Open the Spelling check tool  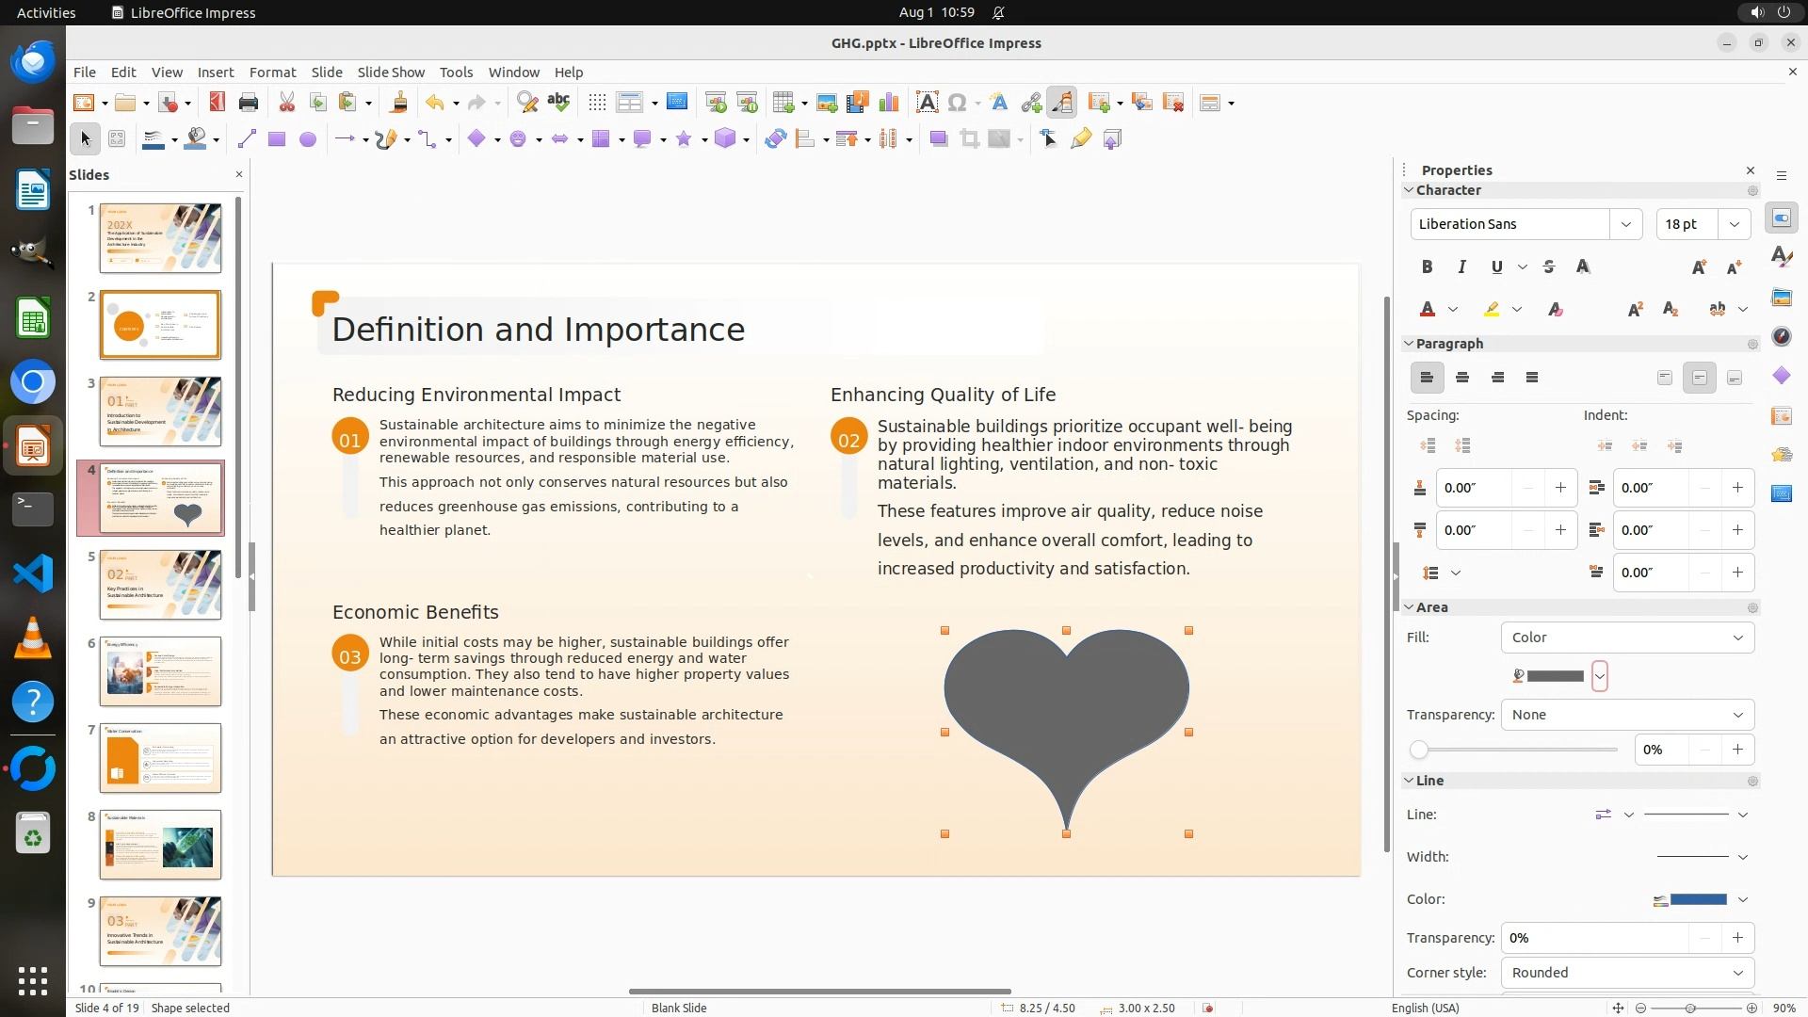point(558,103)
